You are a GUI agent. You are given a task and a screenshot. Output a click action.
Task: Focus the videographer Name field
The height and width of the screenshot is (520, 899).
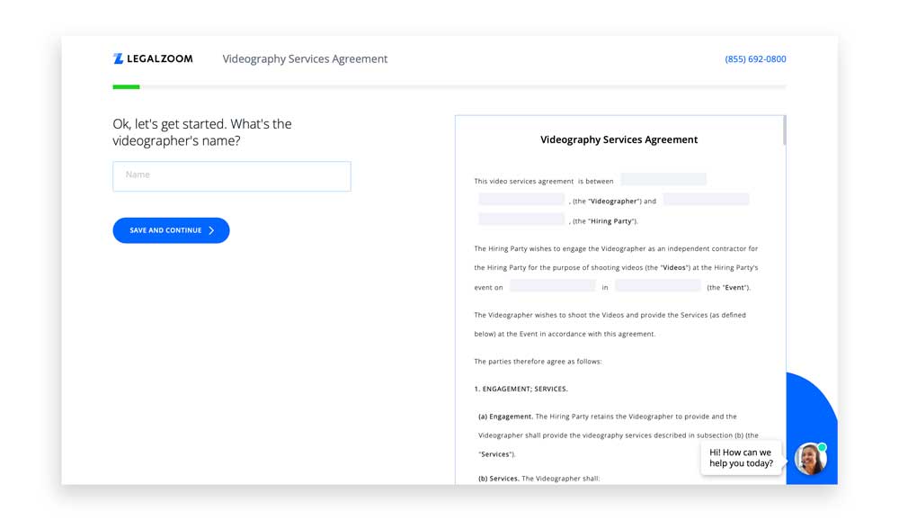(x=232, y=176)
